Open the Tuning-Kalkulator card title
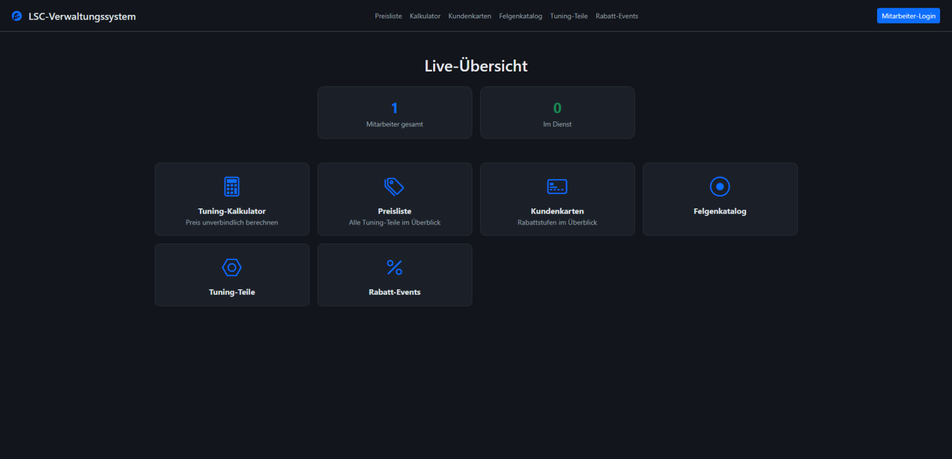This screenshot has width=952, height=459. click(x=232, y=211)
